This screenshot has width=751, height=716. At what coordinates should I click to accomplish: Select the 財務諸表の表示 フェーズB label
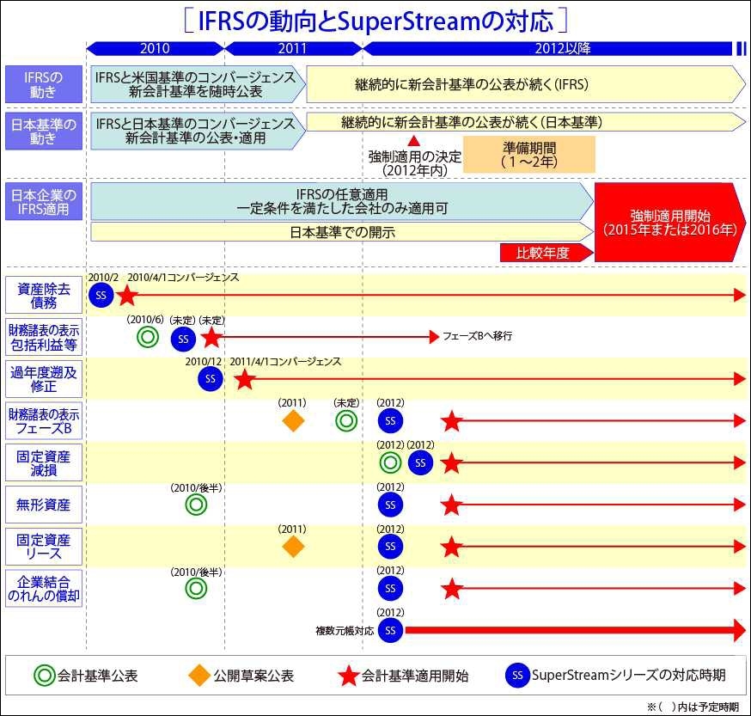44,421
